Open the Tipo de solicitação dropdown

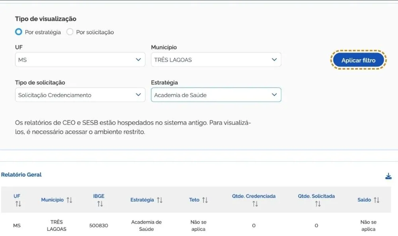80,95
